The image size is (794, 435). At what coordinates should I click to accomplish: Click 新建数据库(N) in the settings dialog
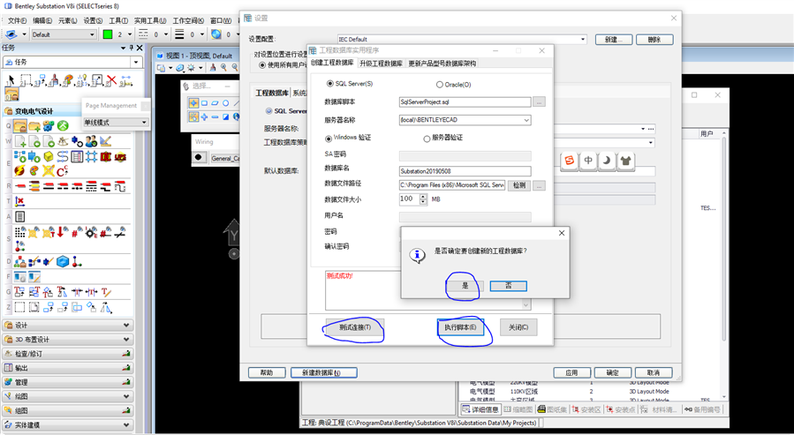click(x=324, y=372)
